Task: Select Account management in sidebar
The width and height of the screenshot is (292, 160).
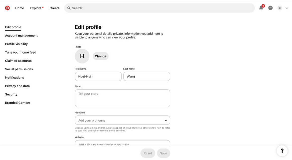Action: tap(21, 35)
